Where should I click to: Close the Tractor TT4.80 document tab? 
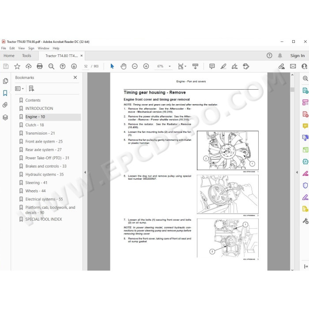[x=81, y=56]
